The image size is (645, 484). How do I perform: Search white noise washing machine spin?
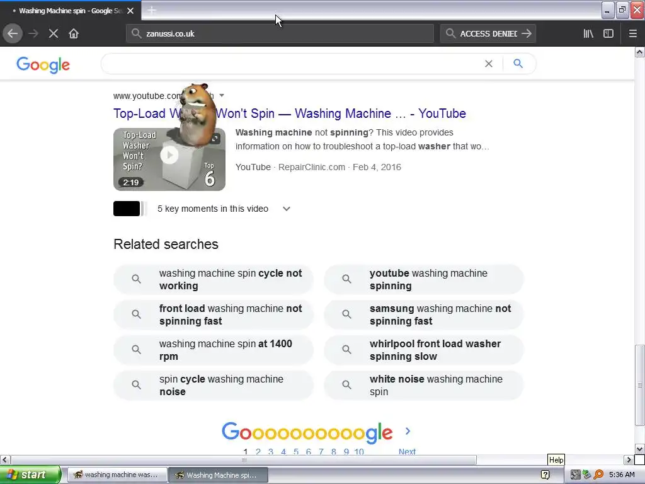click(x=424, y=385)
